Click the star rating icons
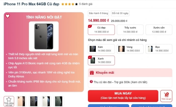This screenshot has height=107, width=176. (x=69, y=4)
